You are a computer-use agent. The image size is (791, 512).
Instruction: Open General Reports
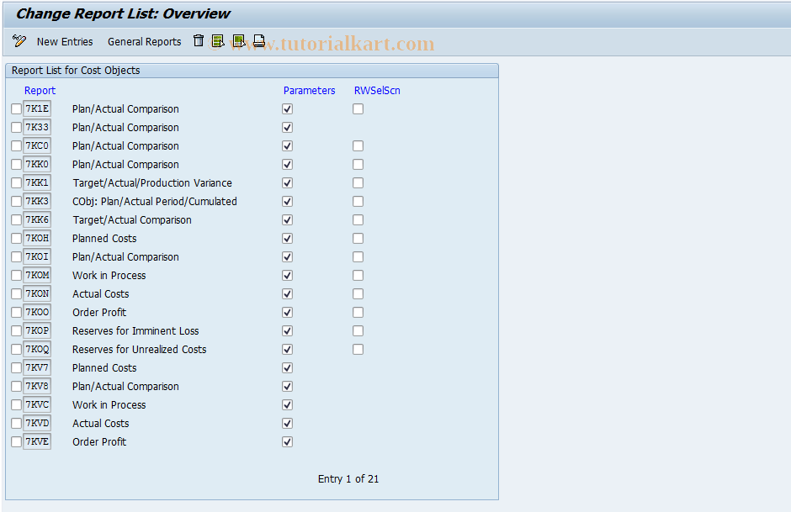coord(144,41)
